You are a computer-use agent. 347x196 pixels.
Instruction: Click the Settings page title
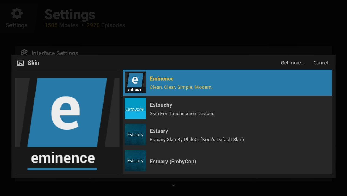click(x=70, y=15)
